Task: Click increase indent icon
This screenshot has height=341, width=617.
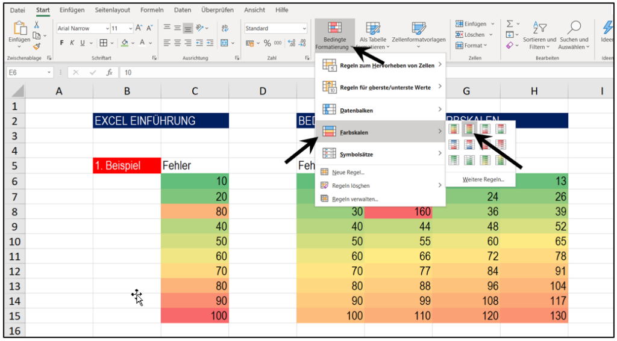Action: [x=210, y=43]
